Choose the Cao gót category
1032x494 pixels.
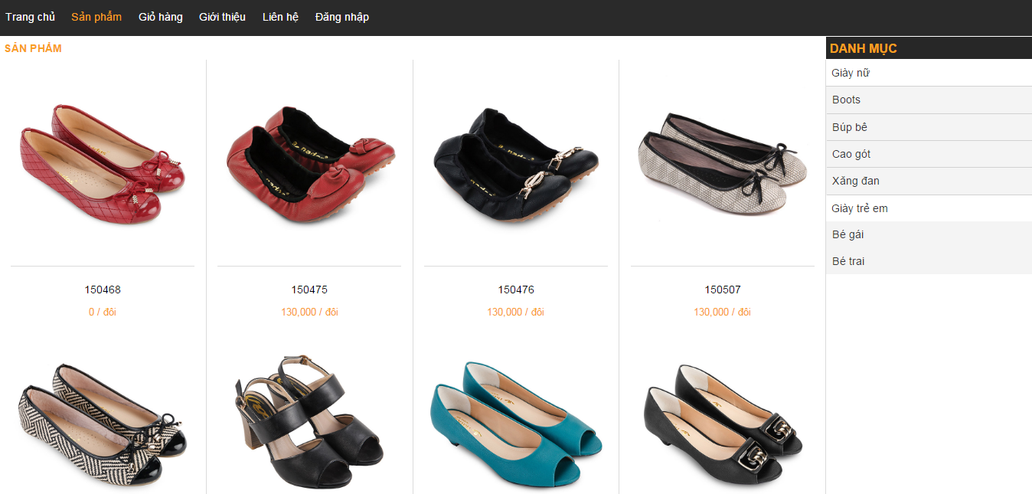[x=929, y=154]
